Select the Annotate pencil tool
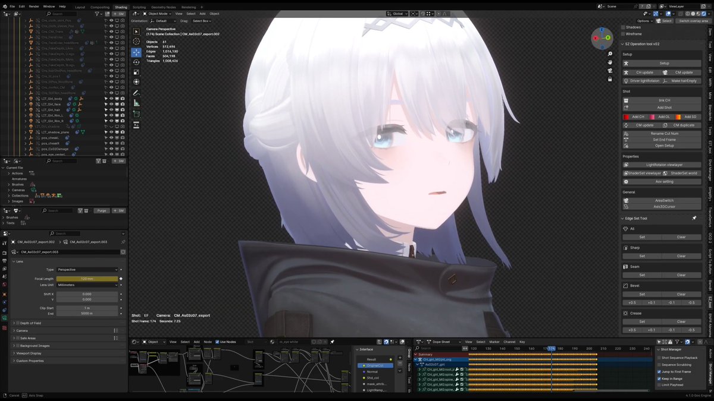714x401 pixels. tap(136, 93)
